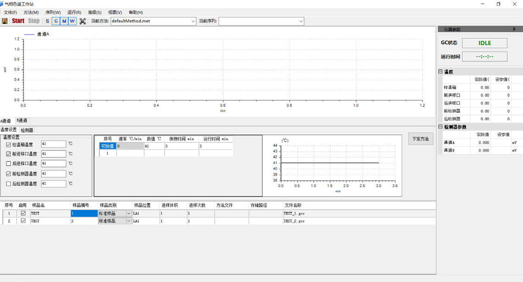Click the W toolbar icon
Screen dimensions: 523x282
click(72, 21)
